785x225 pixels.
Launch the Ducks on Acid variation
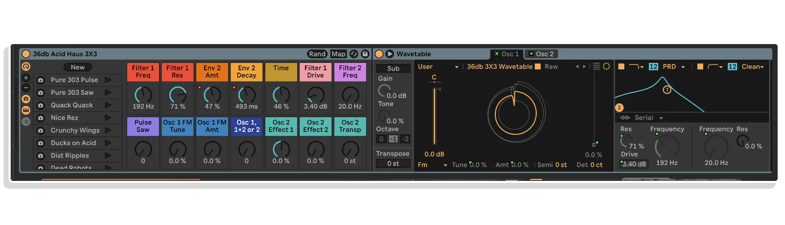(x=108, y=143)
